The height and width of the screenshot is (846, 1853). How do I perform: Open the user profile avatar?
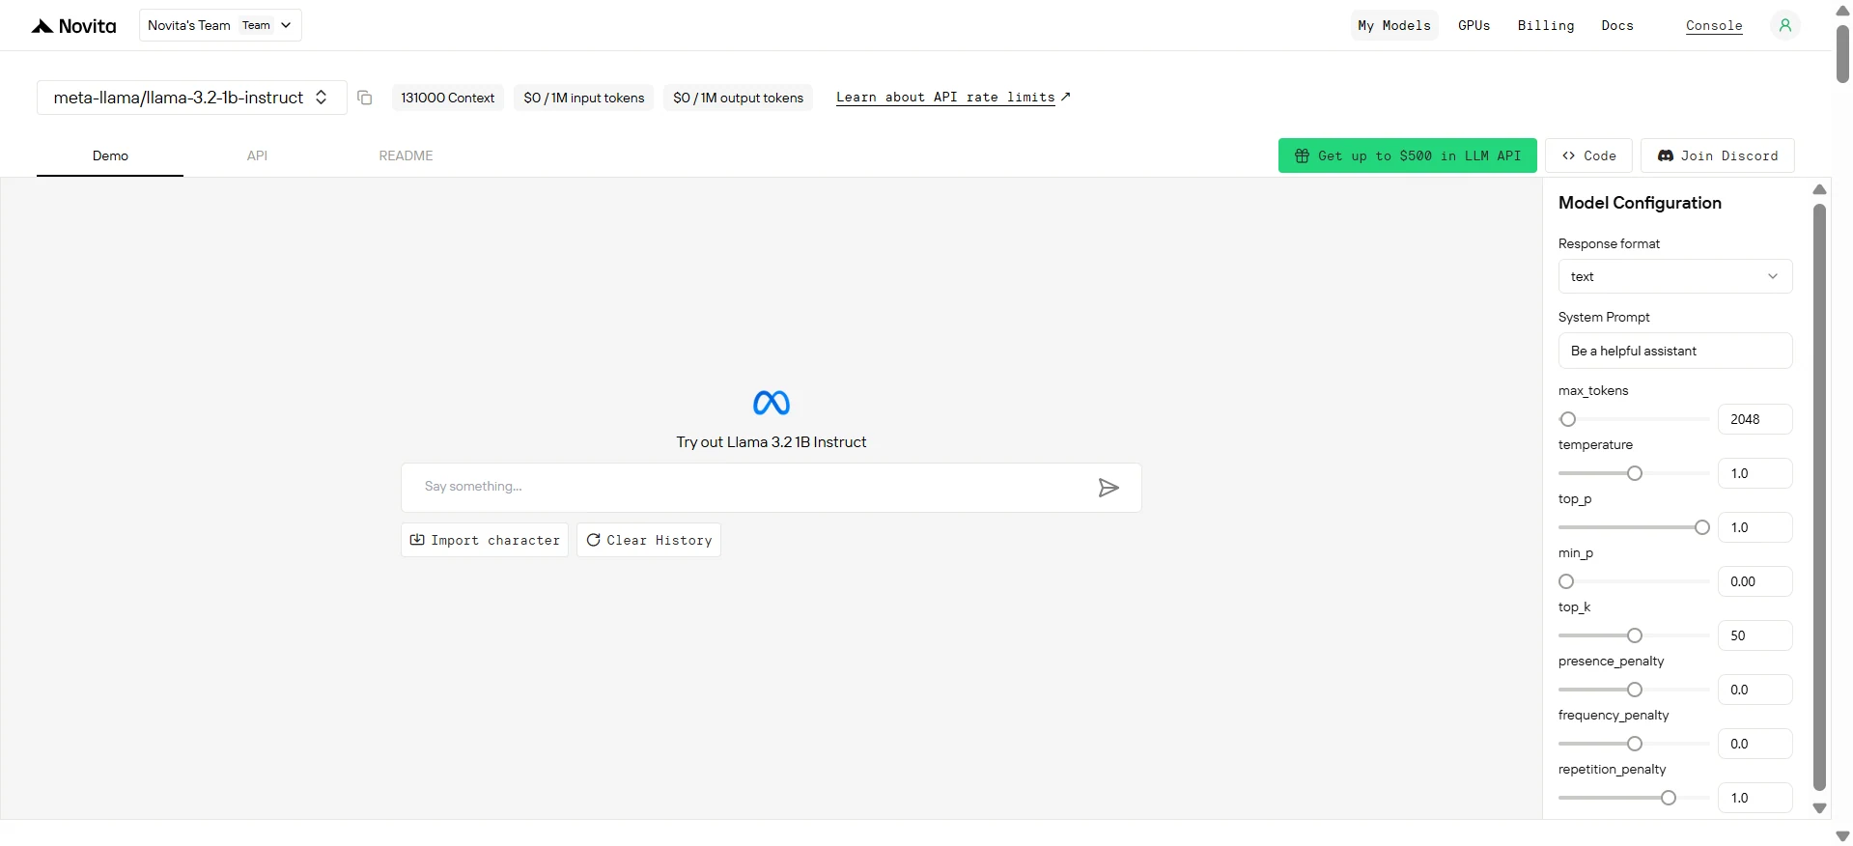(x=1784, y=25)
